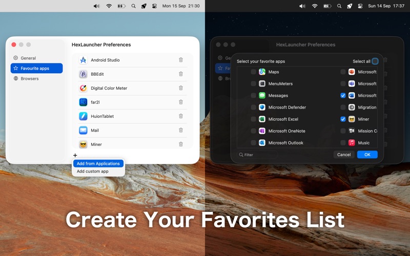Check the Music checkbox
The height and width of the screenshot is (256, 410).
click(343, 143)
